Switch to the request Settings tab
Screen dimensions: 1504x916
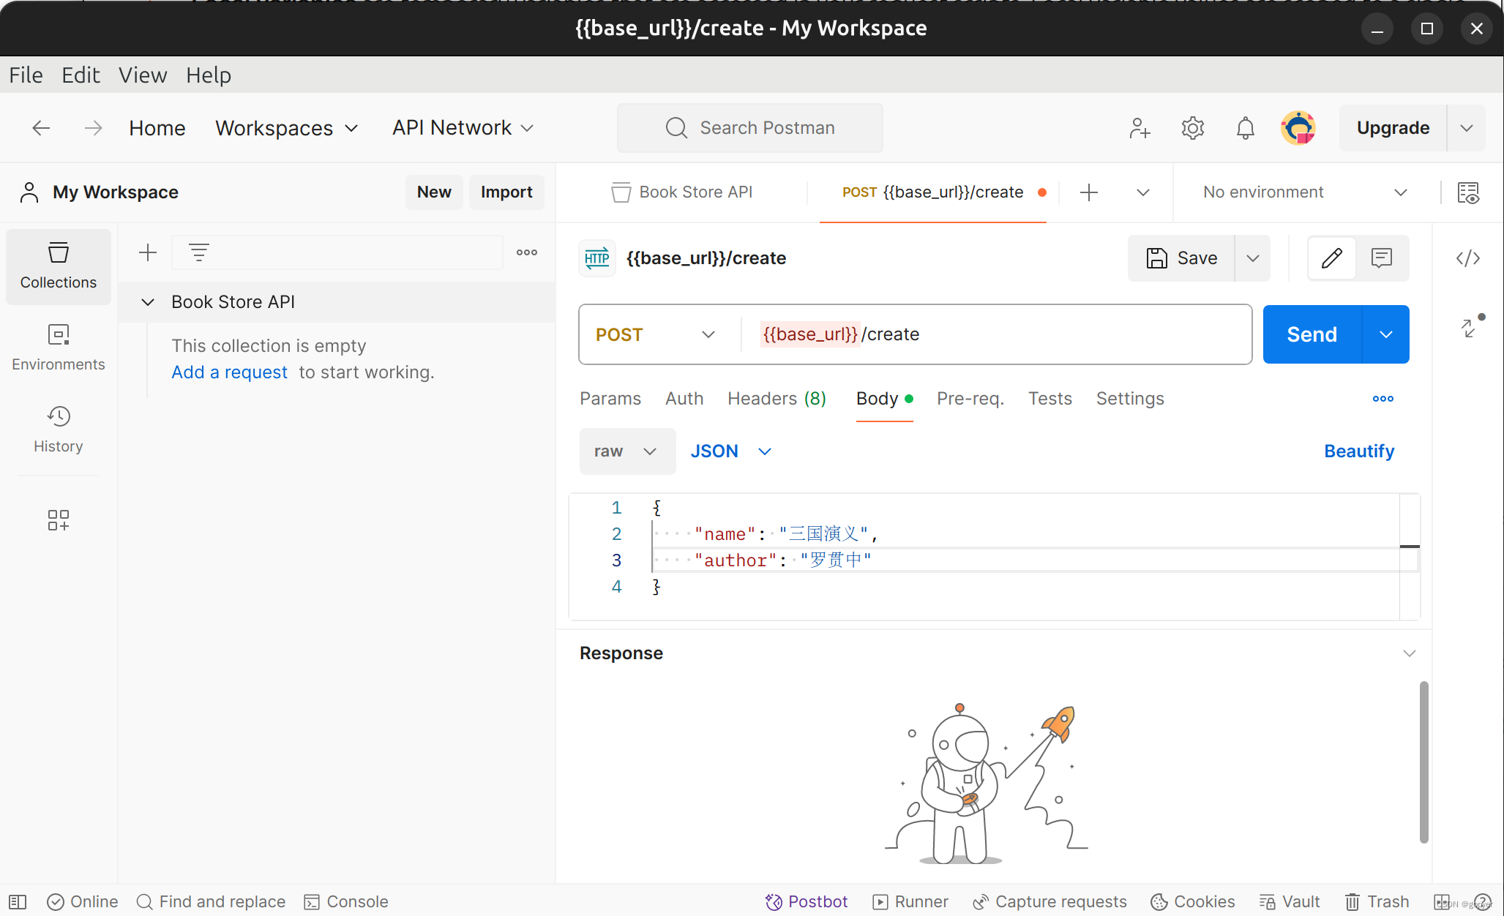1130,399
